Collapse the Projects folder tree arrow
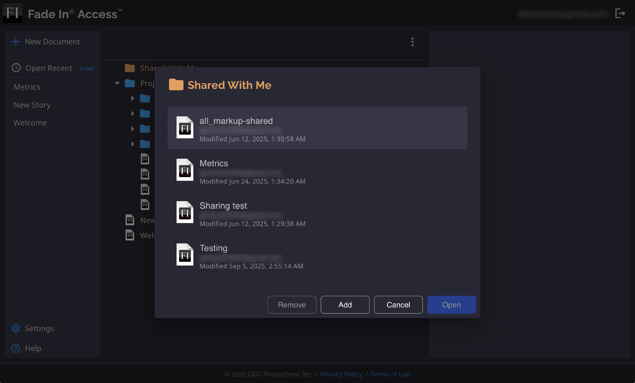Viewport: 635px width, 383px height. [x=117, y=83]
